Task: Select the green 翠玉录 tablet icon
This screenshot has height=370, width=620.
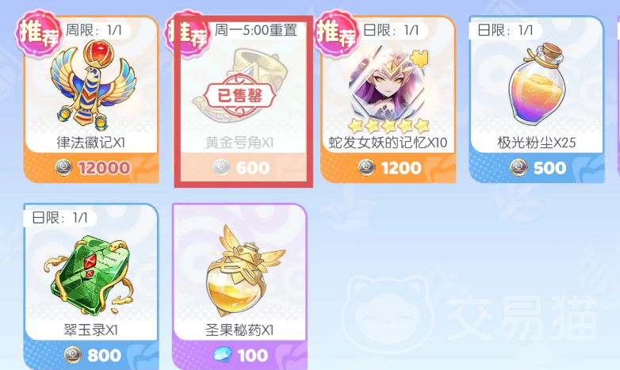Action: (91, 275)
